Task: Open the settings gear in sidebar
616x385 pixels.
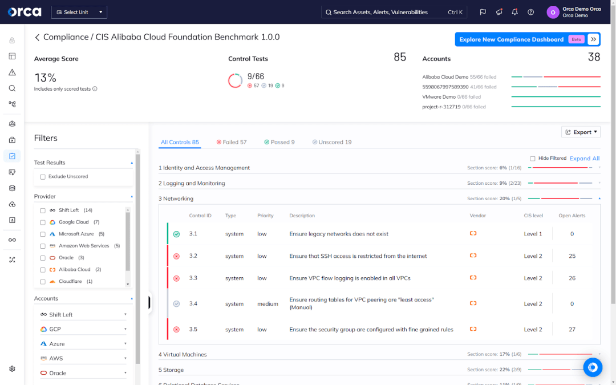Action: click(x=12, y=369)
